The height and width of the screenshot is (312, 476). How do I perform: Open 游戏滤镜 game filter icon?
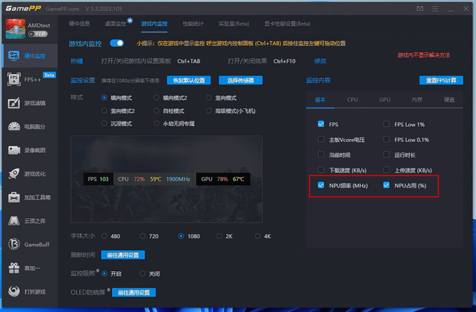(x=14, y=103)
